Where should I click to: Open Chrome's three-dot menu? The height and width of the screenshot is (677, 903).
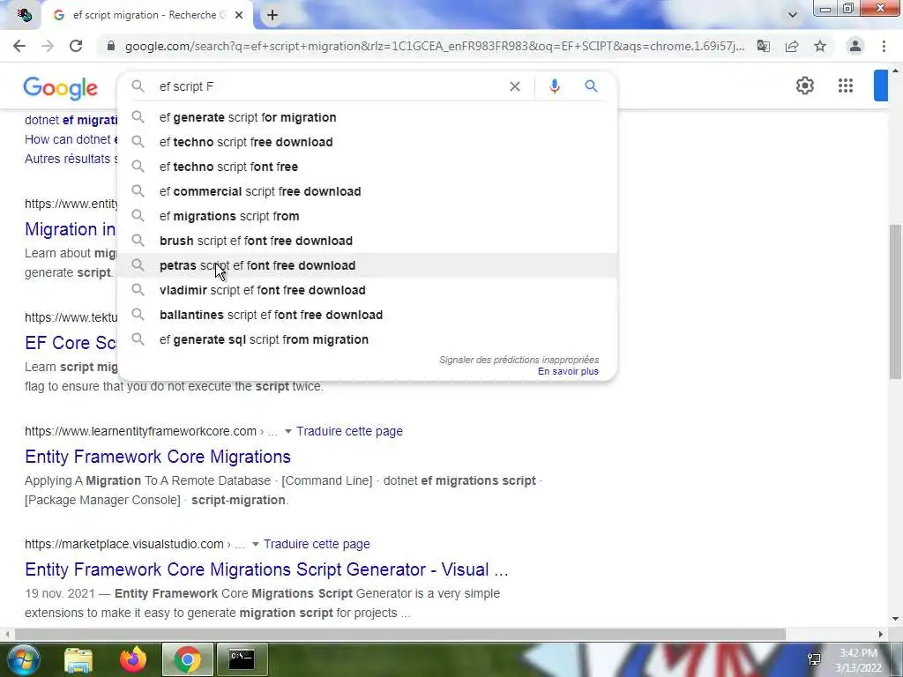884,46
